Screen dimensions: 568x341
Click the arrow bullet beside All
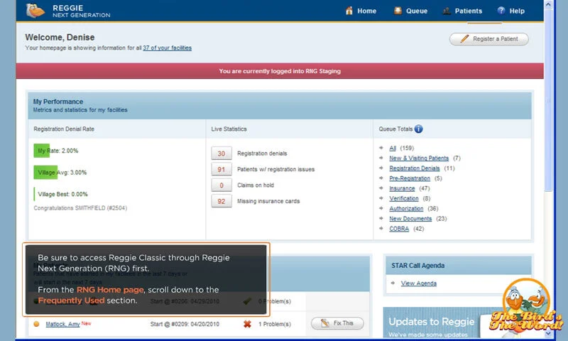coord(381,148)
